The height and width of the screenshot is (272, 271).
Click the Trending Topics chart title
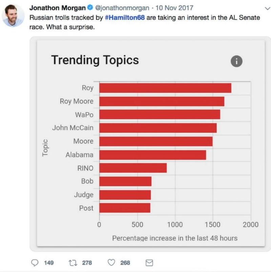click(95, 60)
